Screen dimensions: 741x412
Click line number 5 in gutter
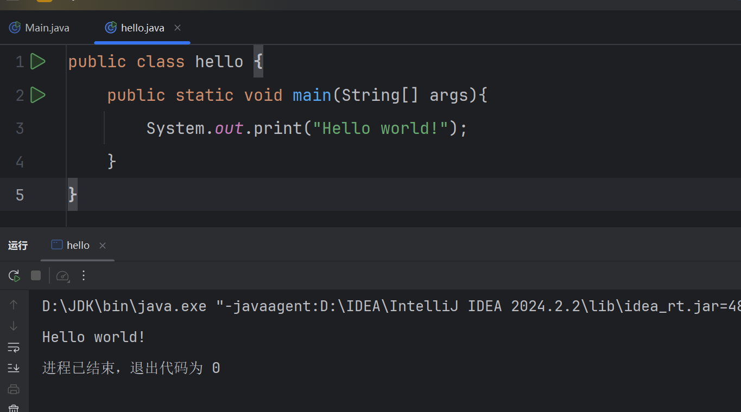(x=20, y=195)
